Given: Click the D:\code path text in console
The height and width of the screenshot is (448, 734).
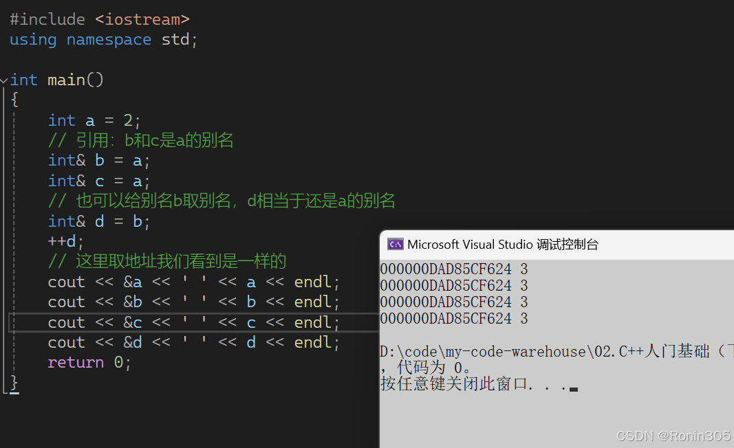Looking at the screenshot, I should 556,351.
